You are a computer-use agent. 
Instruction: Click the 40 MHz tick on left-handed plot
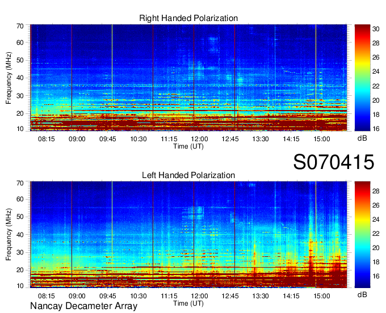pyautogui.click(x=20, y=235)
